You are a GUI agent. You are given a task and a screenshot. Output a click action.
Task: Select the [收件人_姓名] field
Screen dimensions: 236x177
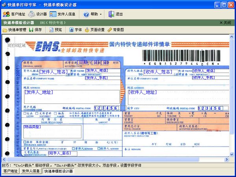pyautogui.click(x=161, y=72)
